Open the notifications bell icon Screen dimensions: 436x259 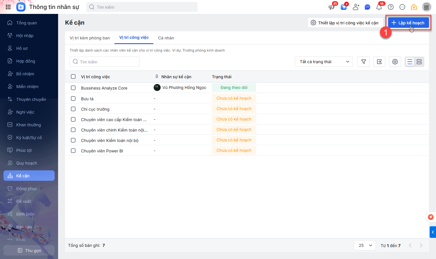[x=379, y=7]
